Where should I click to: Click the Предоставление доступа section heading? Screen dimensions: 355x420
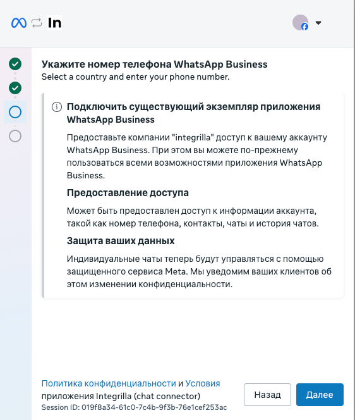(x=128, y=193)
